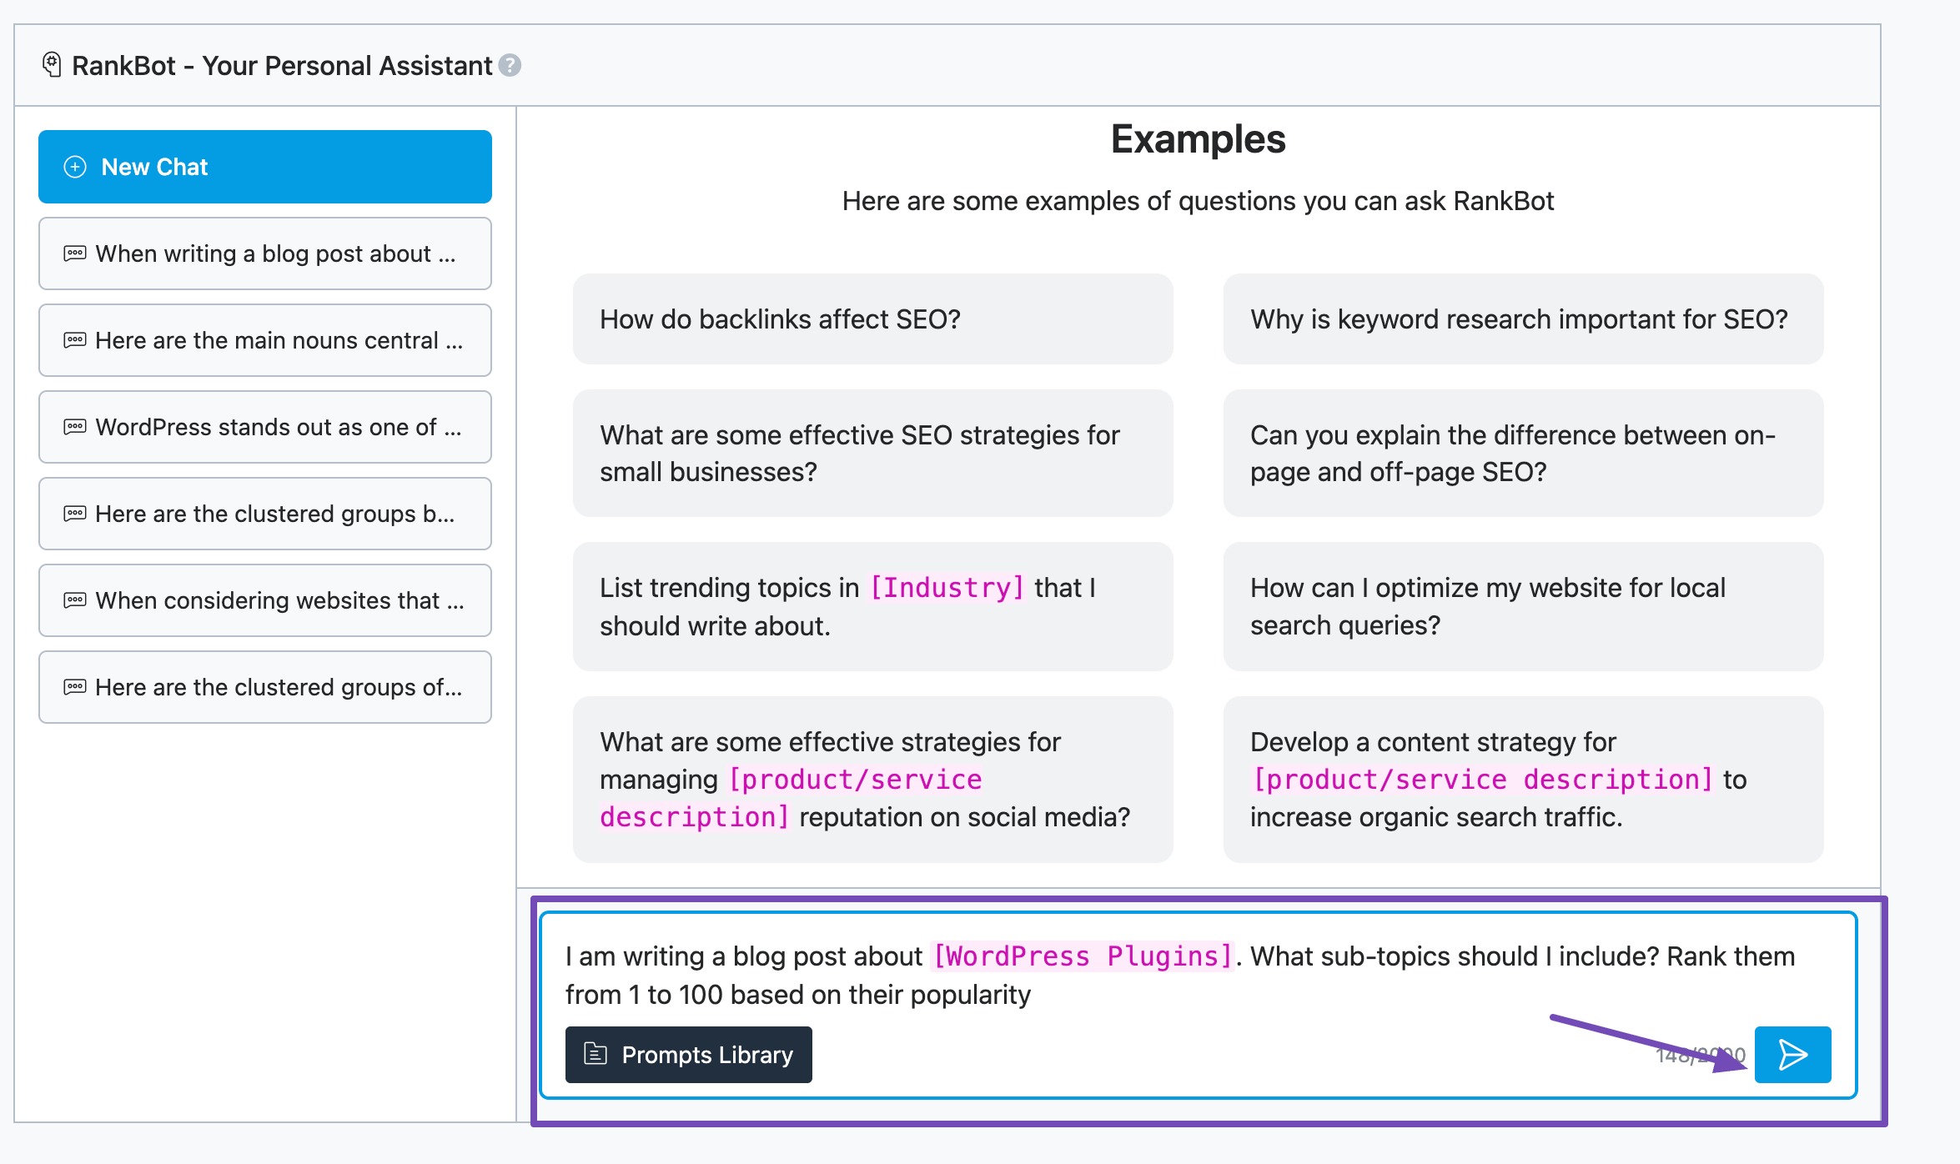Image resolution: width=1960 pixels, height=1164 pixels.
Task: Choose the SEO strategies for small businesses example
Action: 872,454
